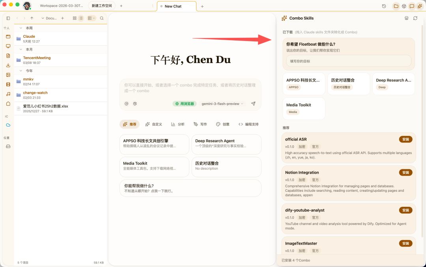Click the 你能帮我做什么 help card

tap(191, 188)
